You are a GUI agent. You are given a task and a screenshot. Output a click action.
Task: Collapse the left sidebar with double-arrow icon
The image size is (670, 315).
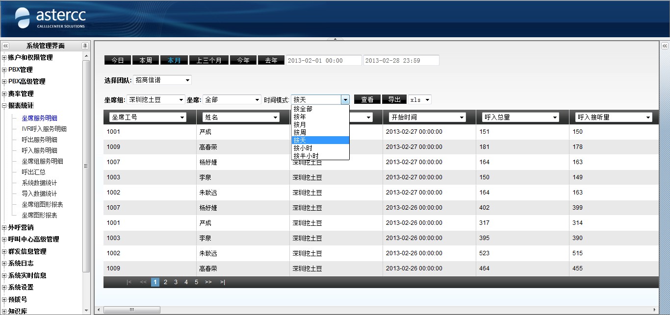click(6, 46)
